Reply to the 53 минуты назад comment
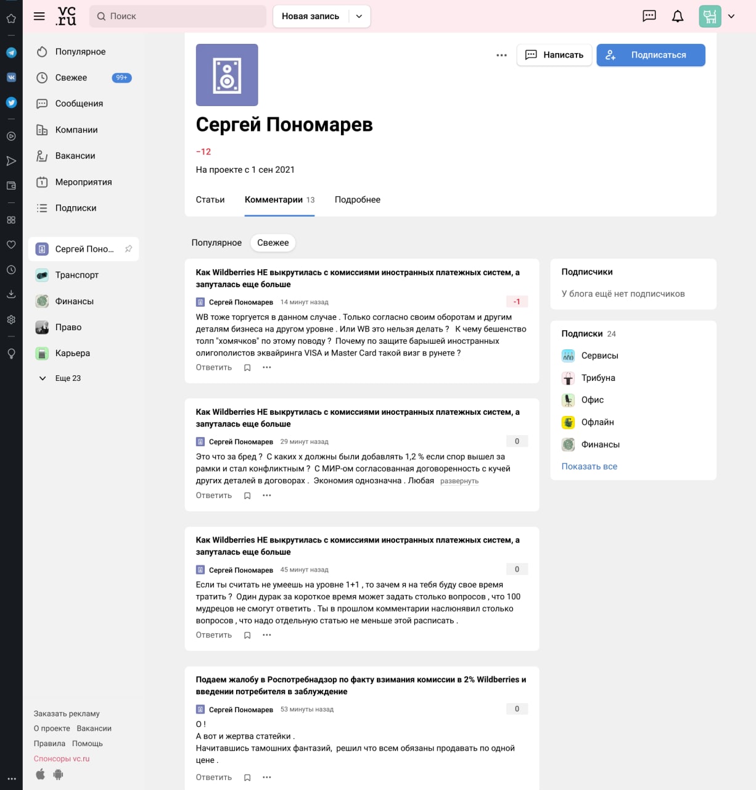The width and height of the screenshot is (756, 790). point(214,778)
